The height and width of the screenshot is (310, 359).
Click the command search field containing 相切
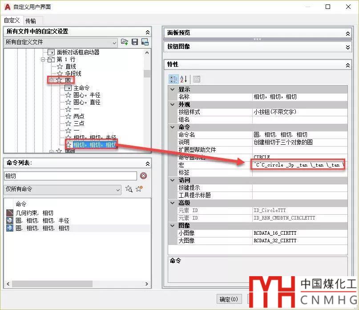(x=71, y=176)
